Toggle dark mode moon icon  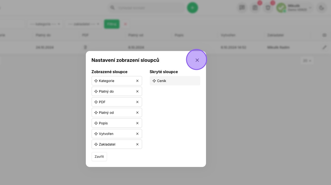[x=322, y=8]
